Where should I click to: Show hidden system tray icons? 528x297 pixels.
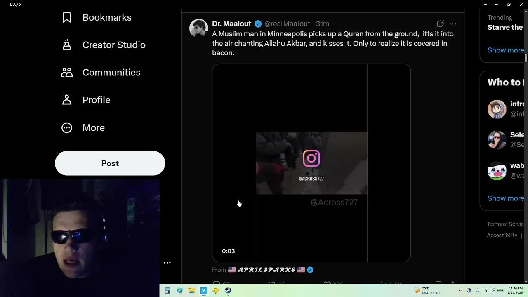(460, 290)
